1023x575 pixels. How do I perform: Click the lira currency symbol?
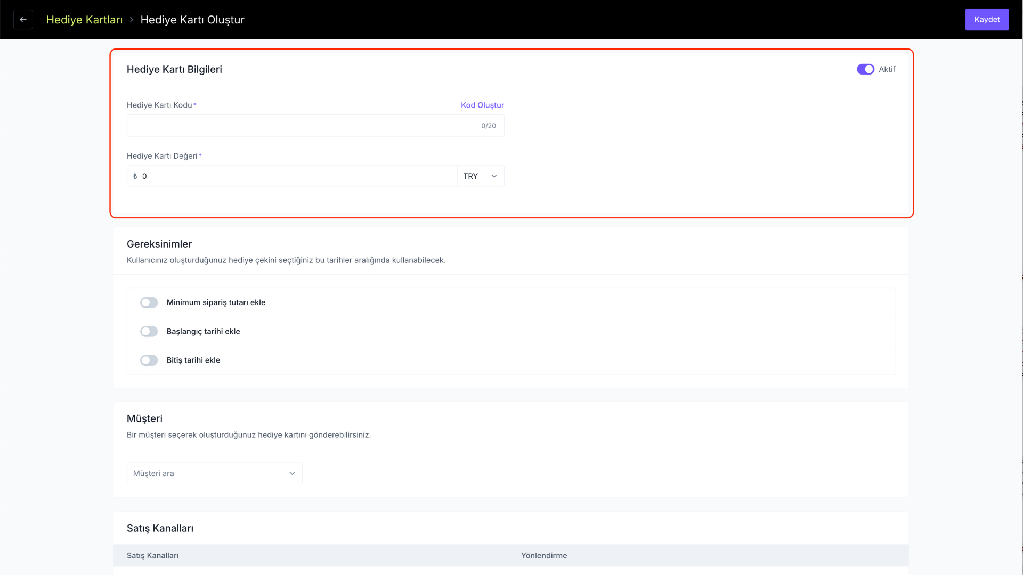click(x=135, y=176)
